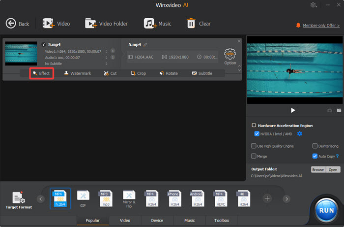Screen dimensions: 344x227
Task: Open hardware acceleration blue gear settings
Action: (x=299, y=133)
